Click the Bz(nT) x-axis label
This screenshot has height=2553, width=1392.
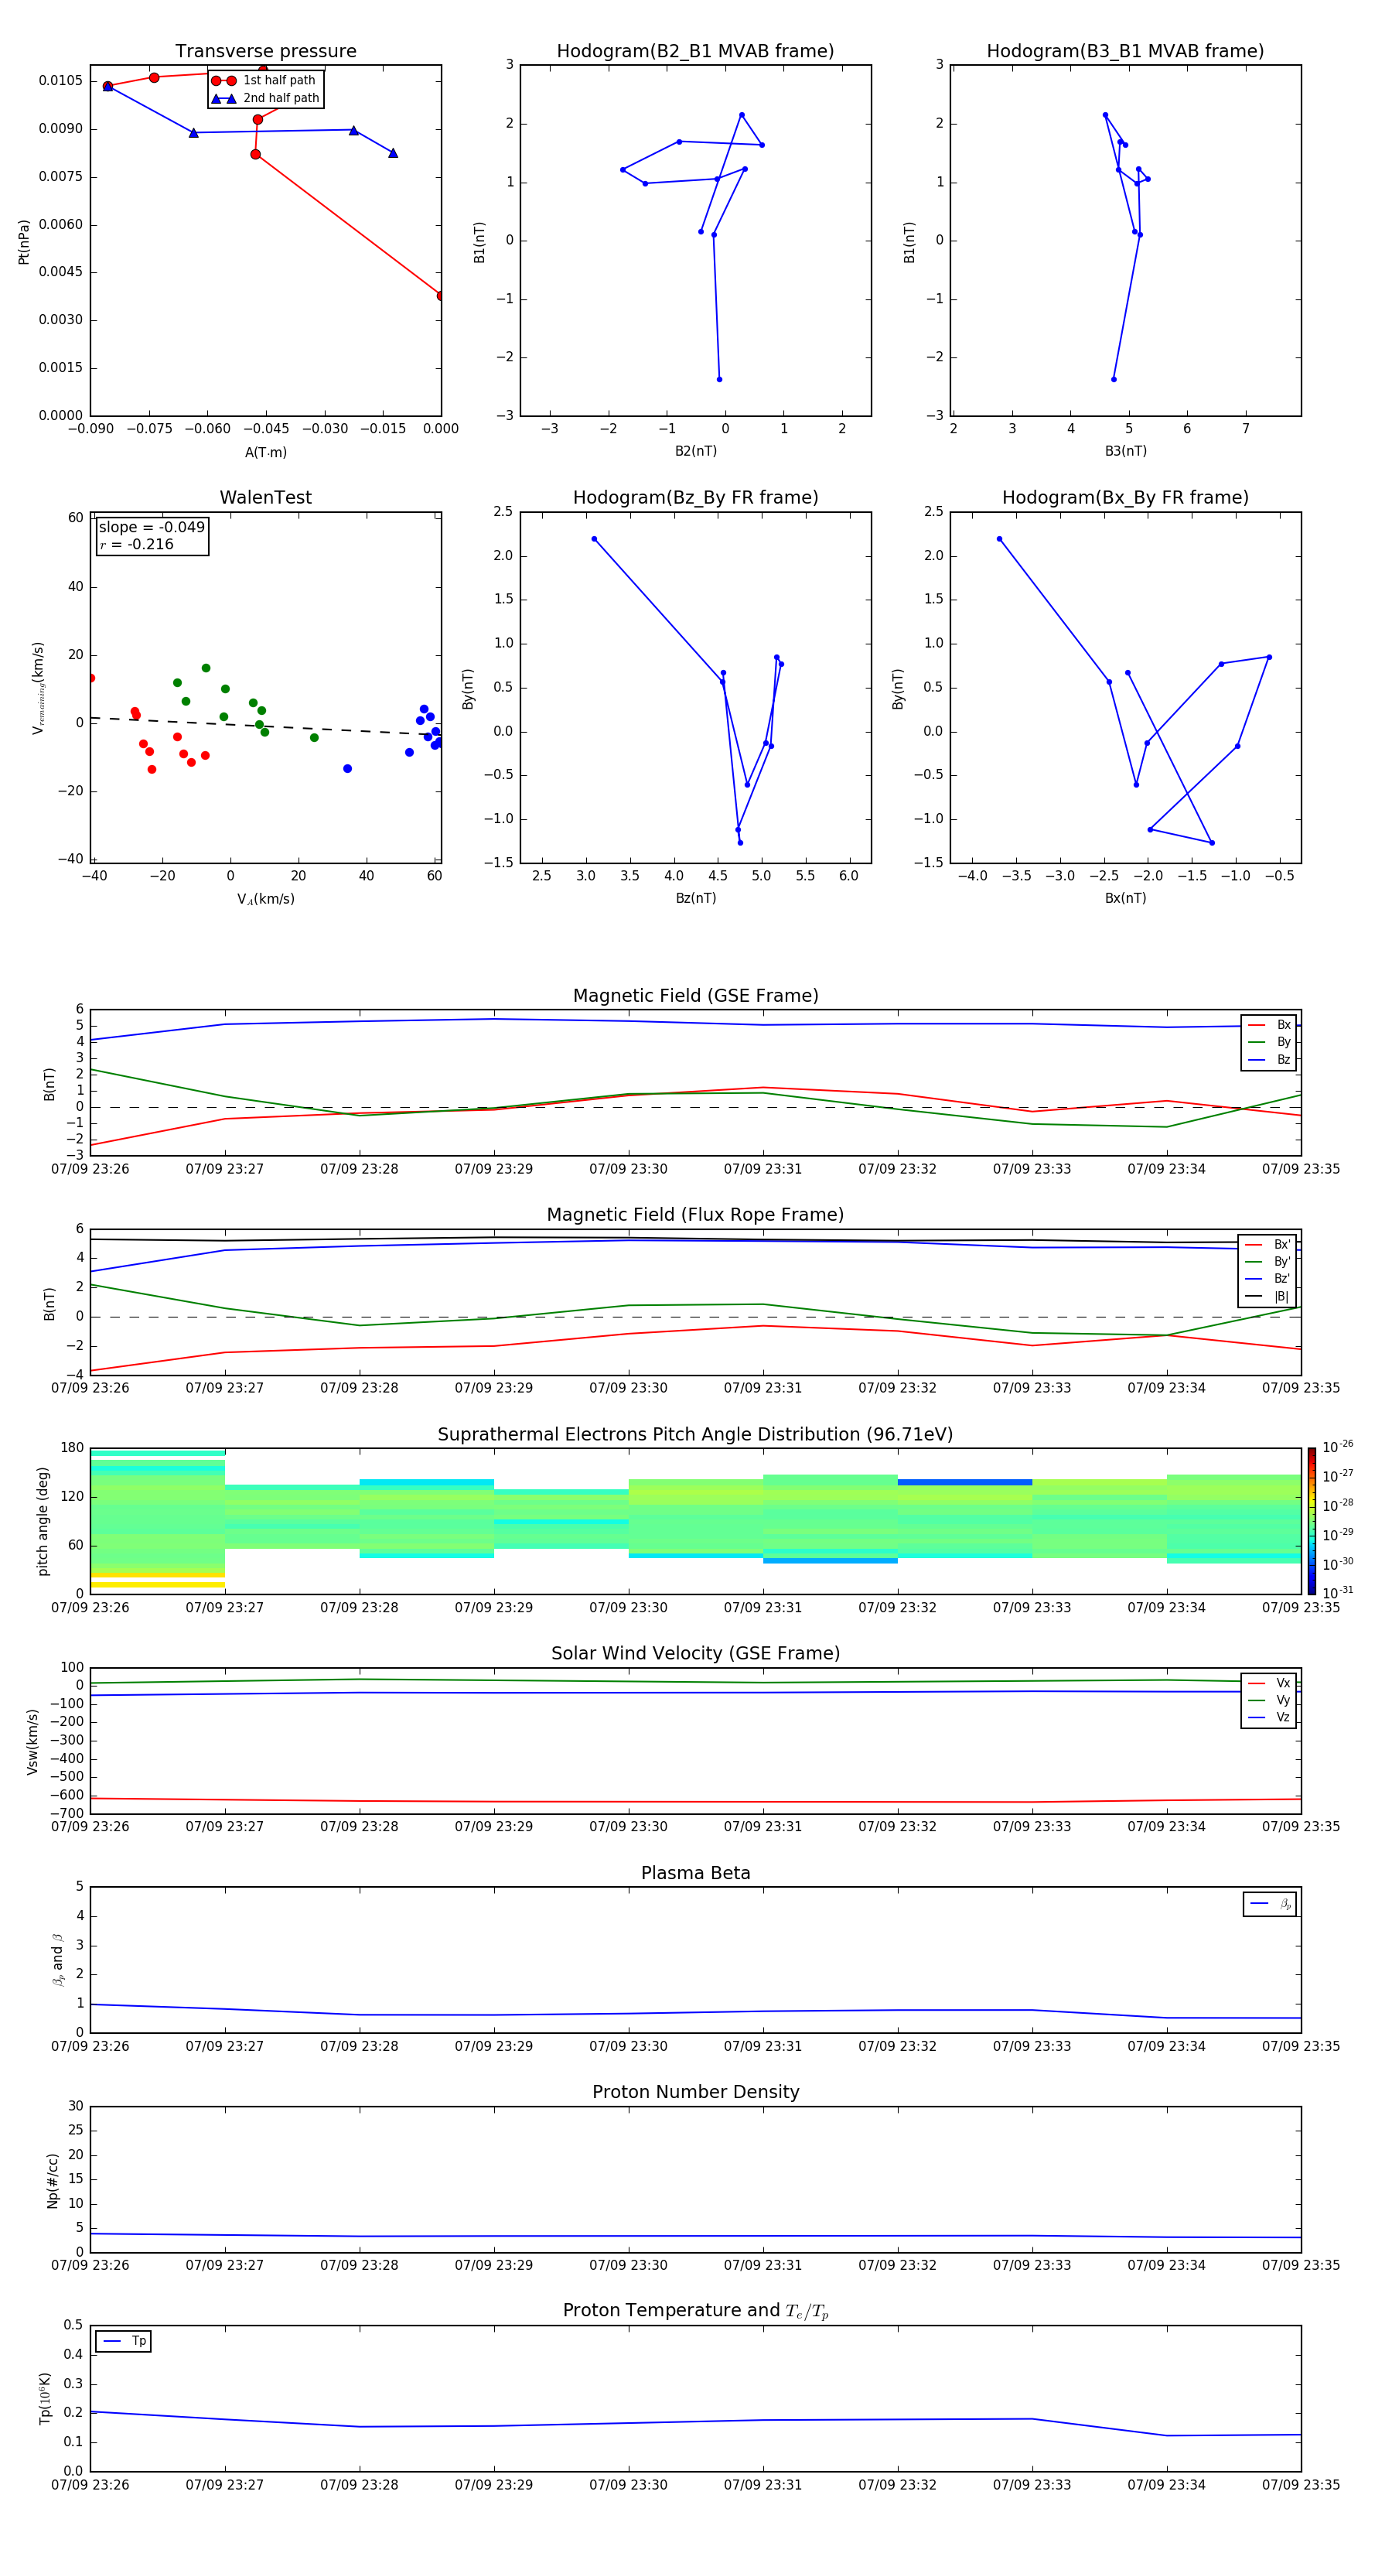coord(695,898)
